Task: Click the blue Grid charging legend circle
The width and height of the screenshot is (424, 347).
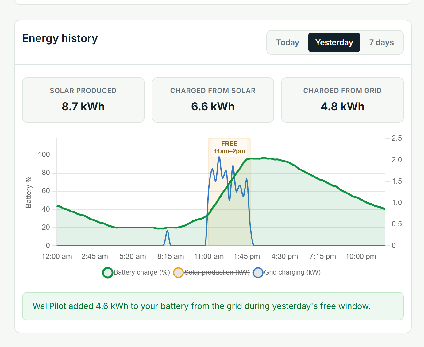Action: pos(258,273)
